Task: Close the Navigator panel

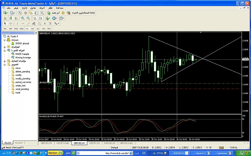Action: pyautogui.click(x=36, y=33)
